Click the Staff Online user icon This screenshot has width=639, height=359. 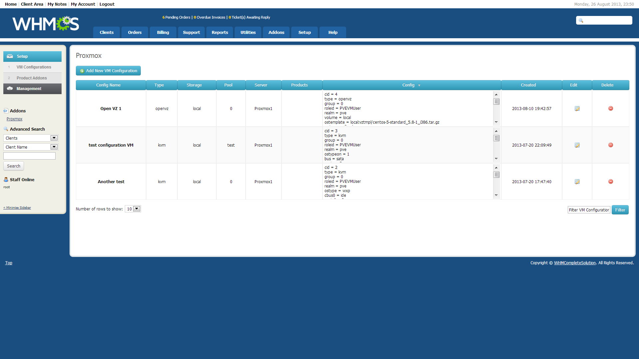(6, 179)
